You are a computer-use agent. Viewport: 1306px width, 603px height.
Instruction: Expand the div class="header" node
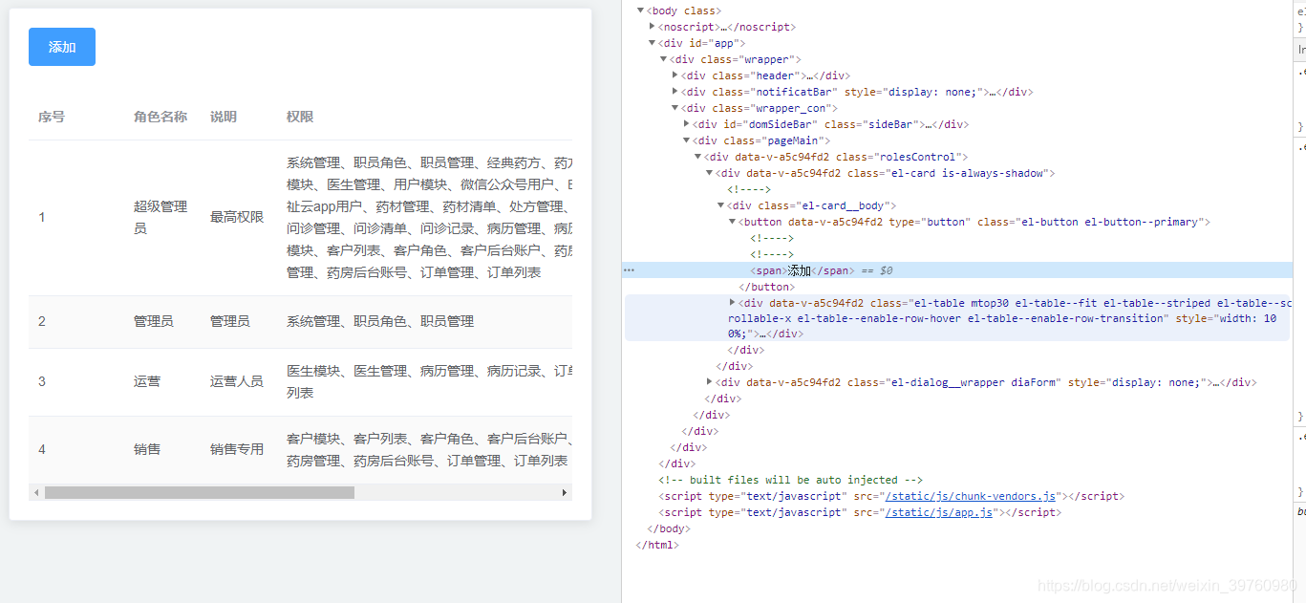click(675, 75)
